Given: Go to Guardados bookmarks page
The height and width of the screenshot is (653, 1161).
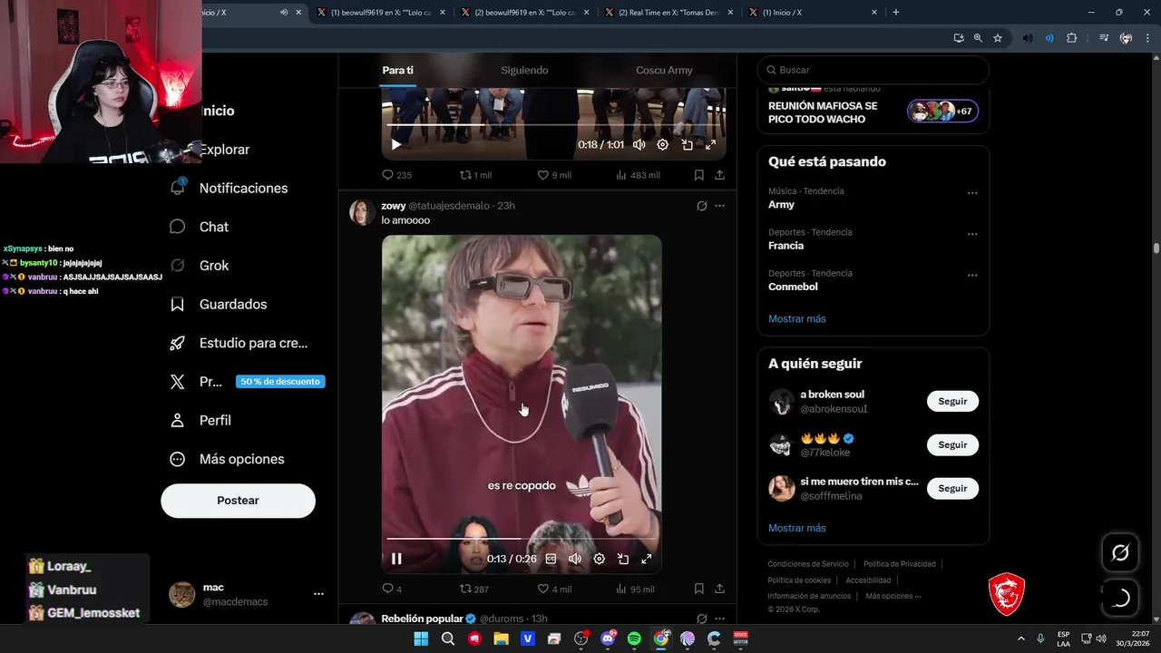Looking at the screenshot, I should [x=219, y=304].
